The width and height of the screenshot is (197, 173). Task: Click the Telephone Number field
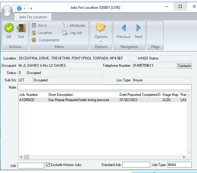coord(154,66)
